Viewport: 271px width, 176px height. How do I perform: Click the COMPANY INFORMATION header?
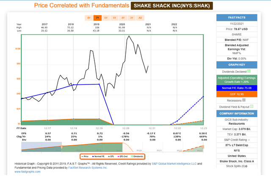237,114
